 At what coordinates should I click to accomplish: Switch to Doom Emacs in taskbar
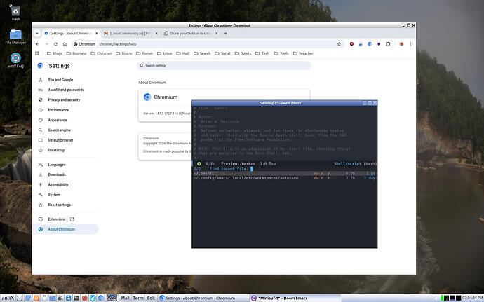coord(295,298)
